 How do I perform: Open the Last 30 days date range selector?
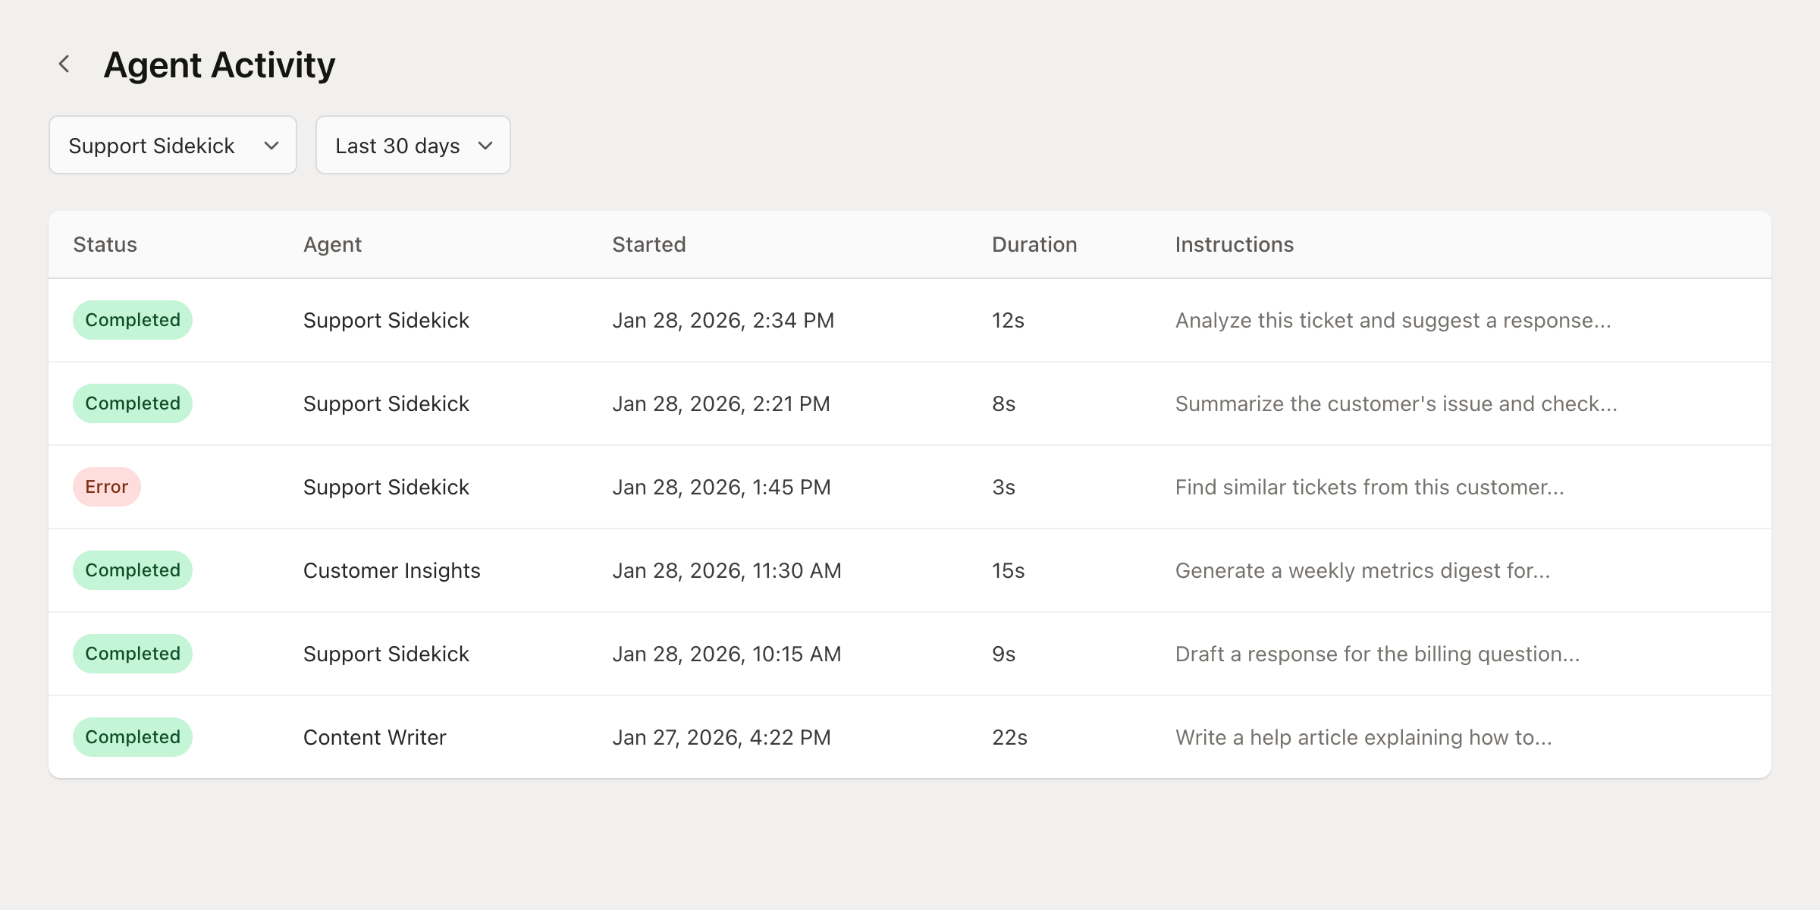(x=413, y=145)
